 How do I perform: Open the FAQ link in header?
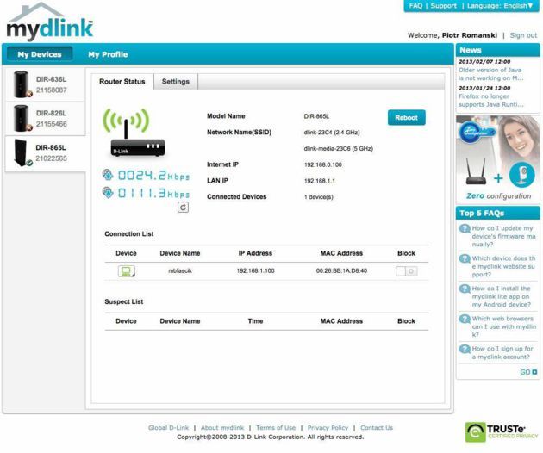pos(415,6)
